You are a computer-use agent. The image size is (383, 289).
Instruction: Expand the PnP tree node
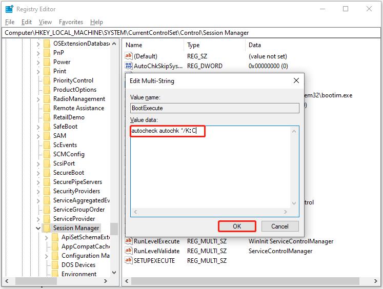(38, 53)
